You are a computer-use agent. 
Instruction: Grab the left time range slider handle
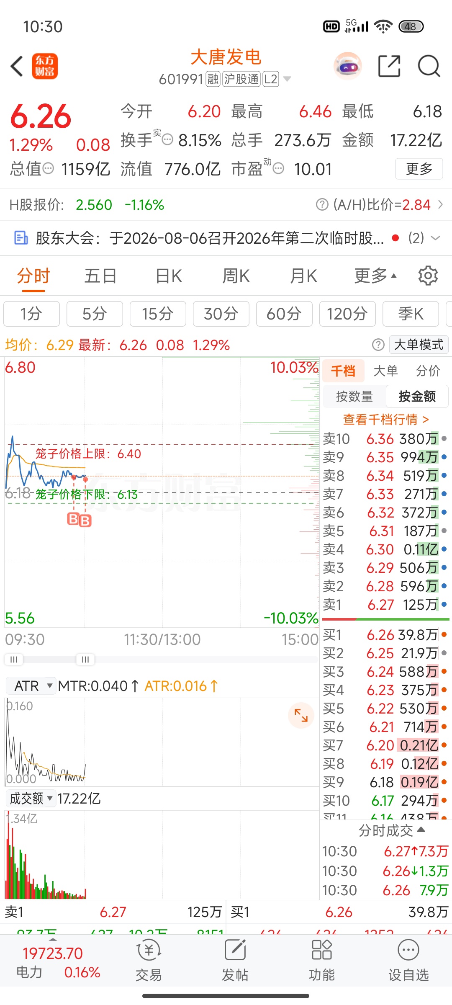13,660
